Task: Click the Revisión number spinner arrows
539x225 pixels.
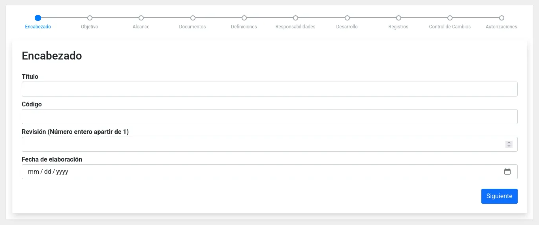Action: [509, 144]
